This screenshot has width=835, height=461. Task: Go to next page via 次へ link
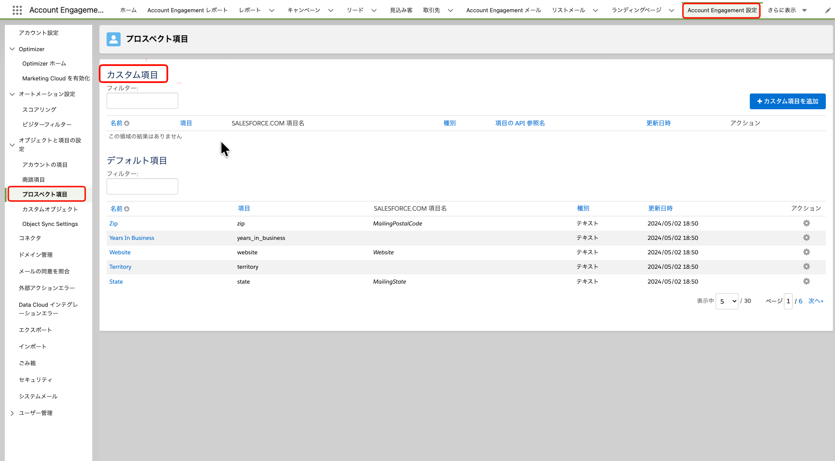point(816,301)
